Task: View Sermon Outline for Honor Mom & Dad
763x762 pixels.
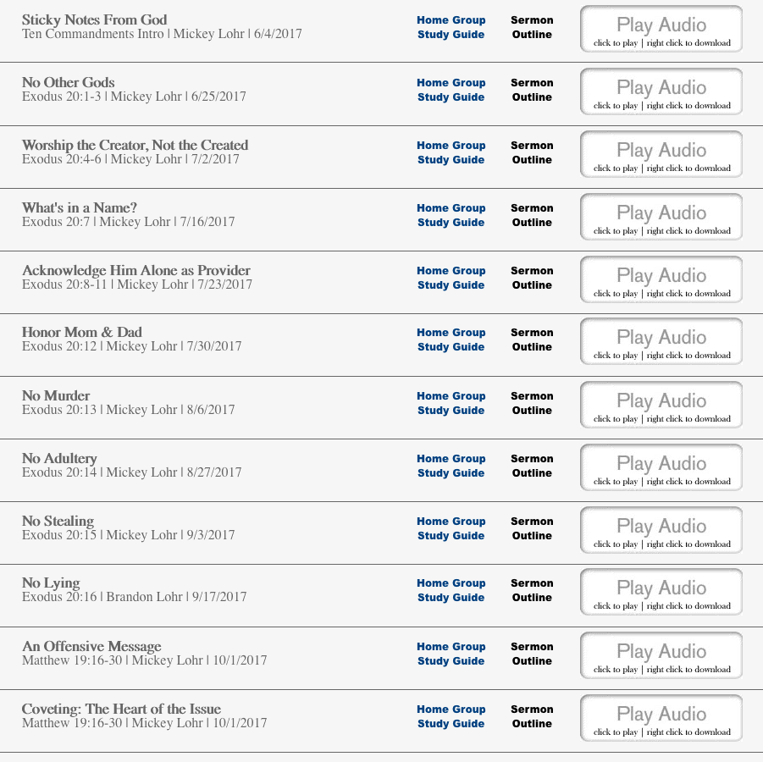Action: point(532,340)
